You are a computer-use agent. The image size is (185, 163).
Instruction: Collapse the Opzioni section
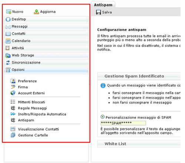46,70
